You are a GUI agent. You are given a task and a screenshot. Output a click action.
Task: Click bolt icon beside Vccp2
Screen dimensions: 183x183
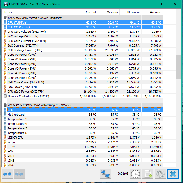click(5, 142)
